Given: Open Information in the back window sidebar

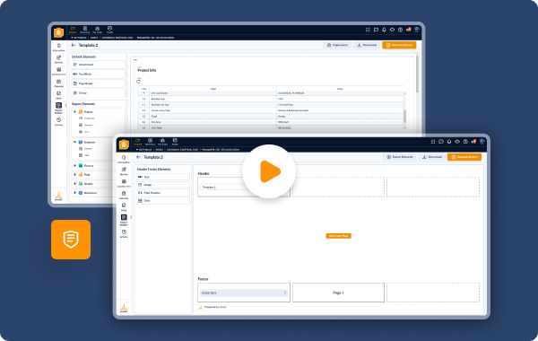Looking at the screenshot, I should pyautogui.click(x=58, y=48).
